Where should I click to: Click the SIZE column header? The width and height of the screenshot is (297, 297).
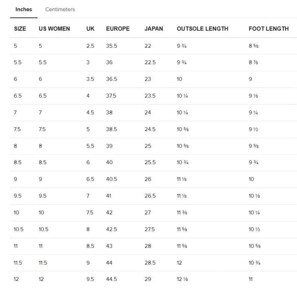(x=20, y=28)
